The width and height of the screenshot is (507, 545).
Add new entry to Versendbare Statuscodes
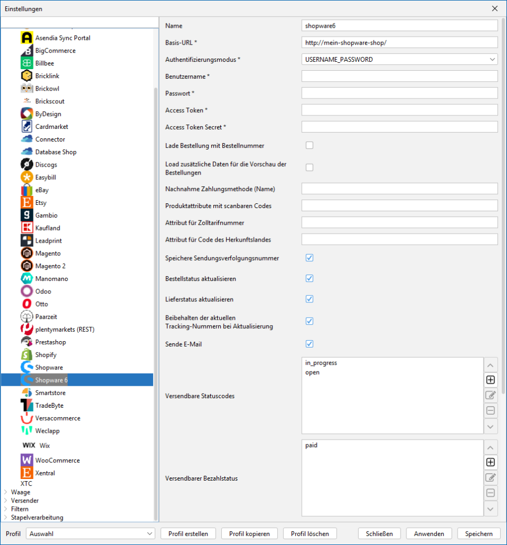coord(491,380)
